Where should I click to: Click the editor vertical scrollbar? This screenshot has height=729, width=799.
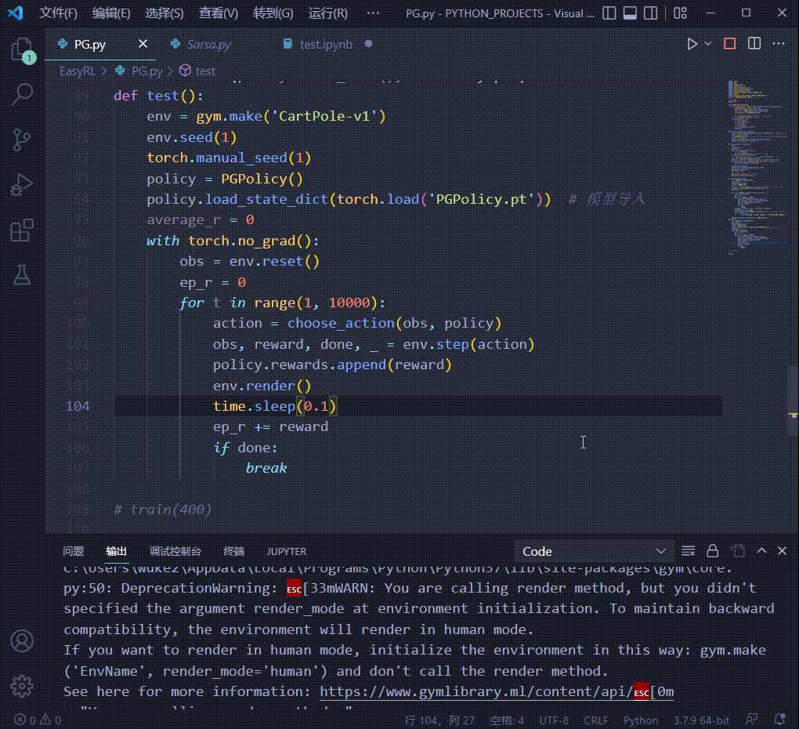tap(793, 401)
